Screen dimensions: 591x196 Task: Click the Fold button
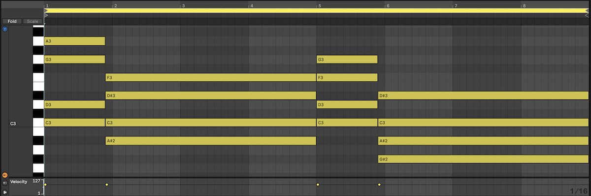pos(11,21)
